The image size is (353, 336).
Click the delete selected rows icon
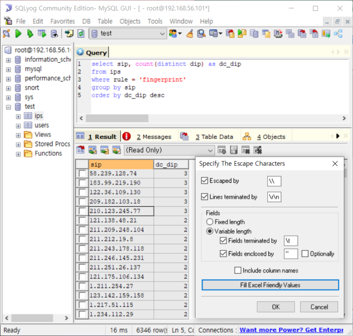pyautogui.click(x=245, y=150)
